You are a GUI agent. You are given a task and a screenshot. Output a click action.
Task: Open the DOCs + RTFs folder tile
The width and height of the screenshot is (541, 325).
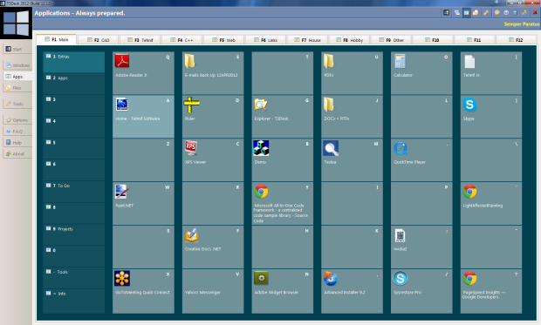(352, 117)
